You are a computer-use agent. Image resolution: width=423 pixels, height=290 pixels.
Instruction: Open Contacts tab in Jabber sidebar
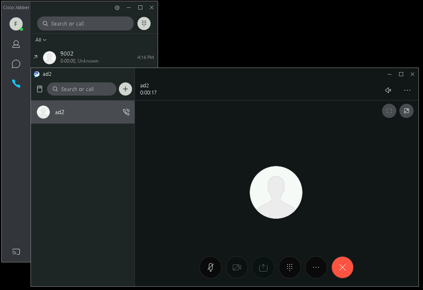pyautogui.click(x=16, y=44)
